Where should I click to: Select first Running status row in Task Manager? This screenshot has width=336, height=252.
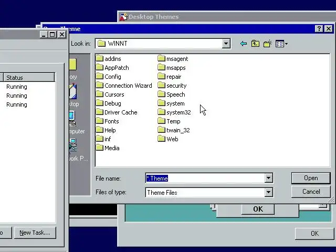[x=17, y=87]
